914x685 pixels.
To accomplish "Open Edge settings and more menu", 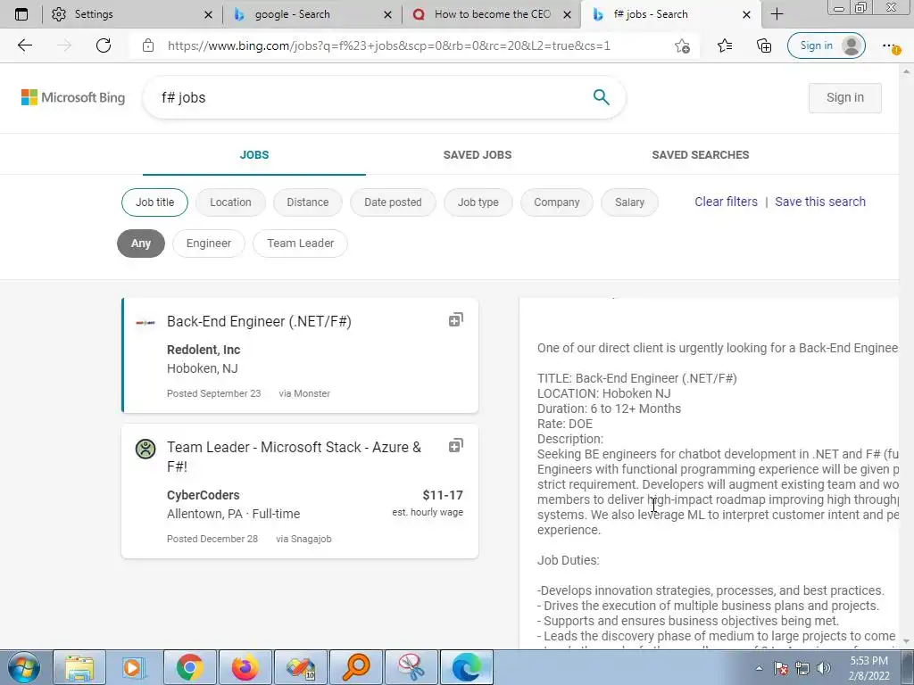I will (x=890, y=46).
